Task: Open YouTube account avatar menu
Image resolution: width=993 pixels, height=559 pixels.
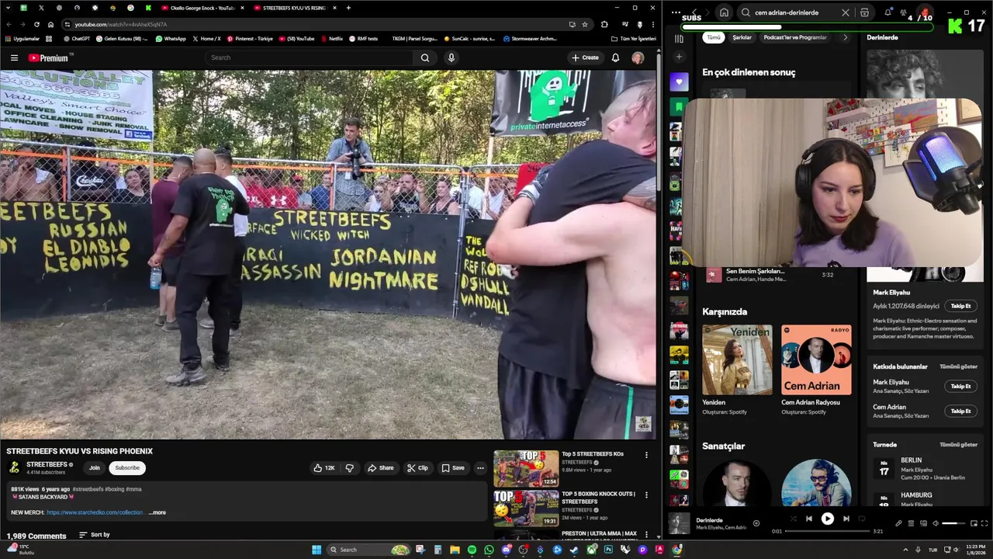Action: point(638,57)
